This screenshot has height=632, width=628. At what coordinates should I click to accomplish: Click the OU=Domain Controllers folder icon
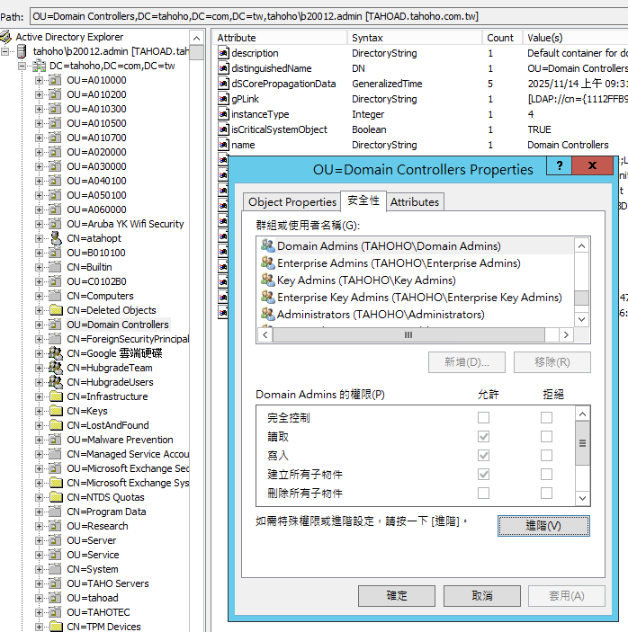click(x=55, y=325)
